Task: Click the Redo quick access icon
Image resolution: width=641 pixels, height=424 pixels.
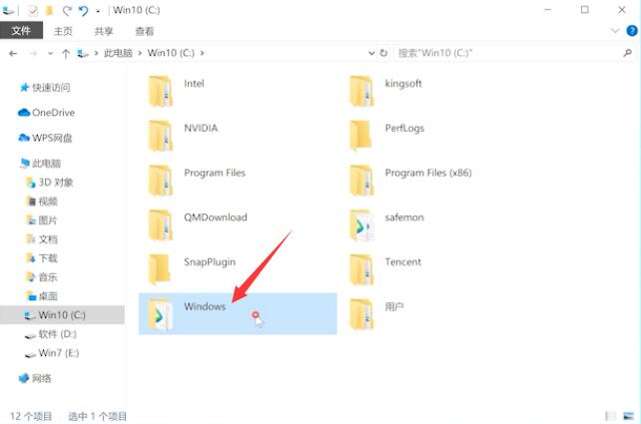Action: (67, 10)
